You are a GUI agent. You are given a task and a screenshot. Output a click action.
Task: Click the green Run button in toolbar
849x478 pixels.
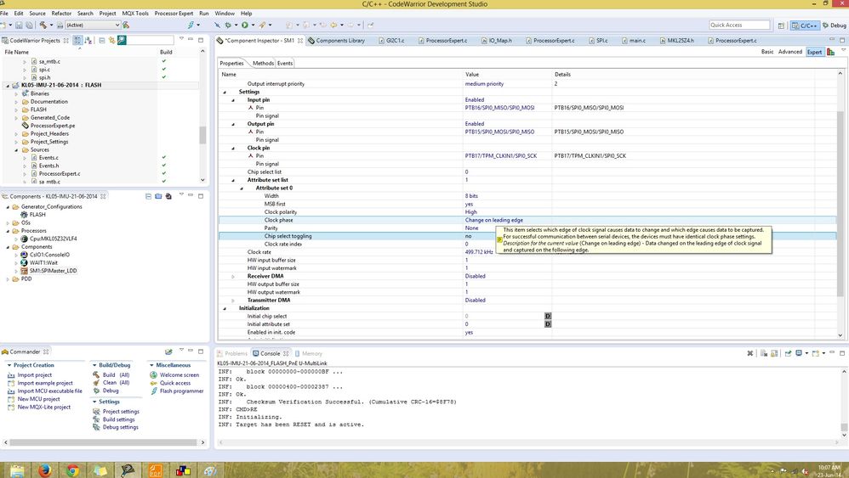tap(245, 25)
